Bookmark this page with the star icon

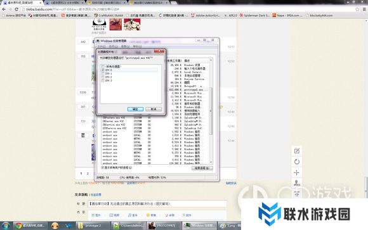357,10
